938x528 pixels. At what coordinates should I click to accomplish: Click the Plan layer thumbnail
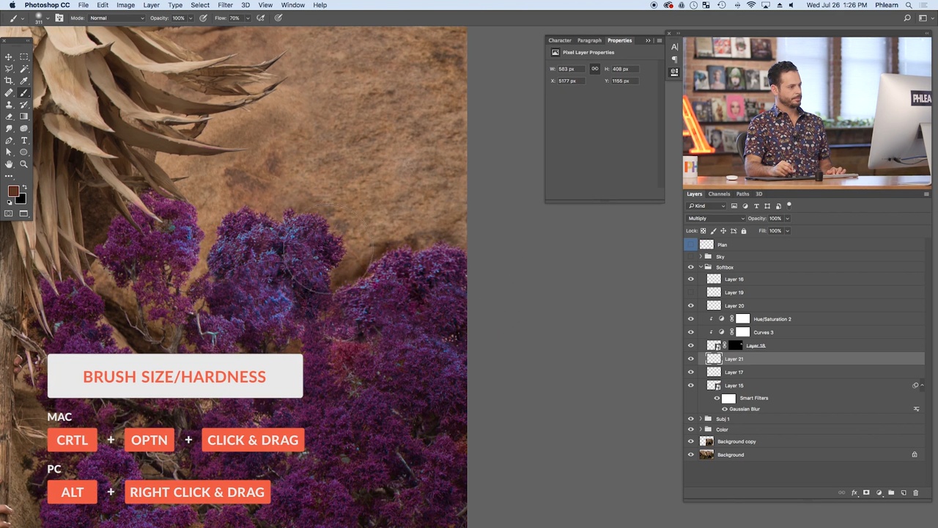coord(706,244)
